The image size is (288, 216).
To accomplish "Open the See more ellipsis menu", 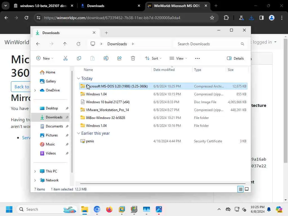I will (197, 58).
